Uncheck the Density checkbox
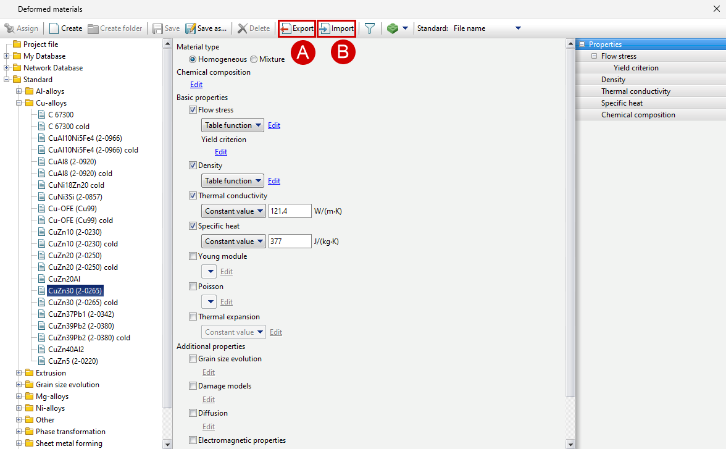Image resolution: width=726 pixels, height=449 pixels. [x=193, y=166]
